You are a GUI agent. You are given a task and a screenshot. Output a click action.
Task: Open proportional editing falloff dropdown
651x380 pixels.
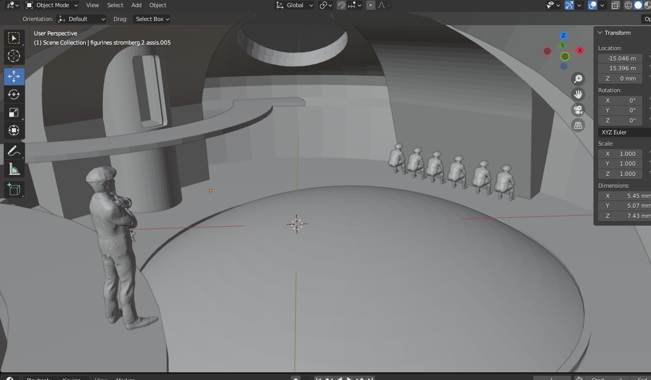[384, 5]
